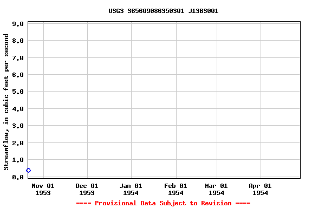This screenshot has height=208, width=312.
Task: Click the Apr 01 1954 axis label
Action: pyautogui.click(x=260, y=189)
